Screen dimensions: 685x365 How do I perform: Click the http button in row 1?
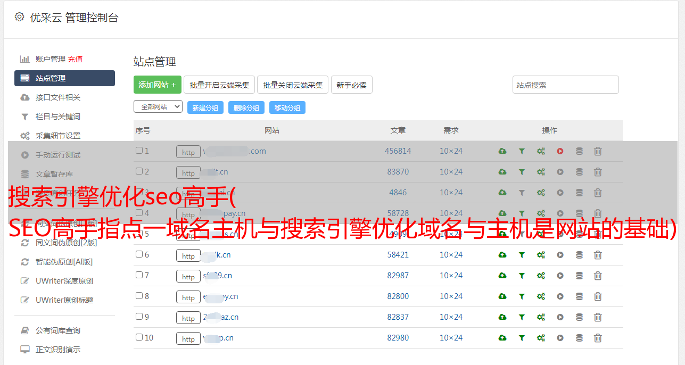[x=188, y=152]
